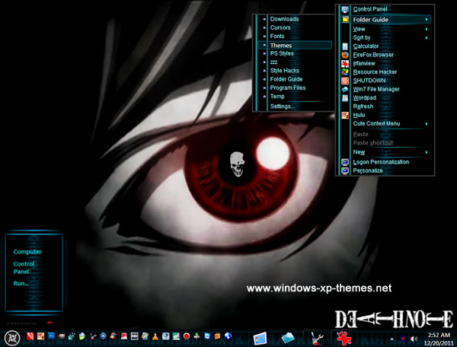Open the red splat IrfanView taskbar button
This screenshot has width=457, height=347.
(x=344, y=339)
